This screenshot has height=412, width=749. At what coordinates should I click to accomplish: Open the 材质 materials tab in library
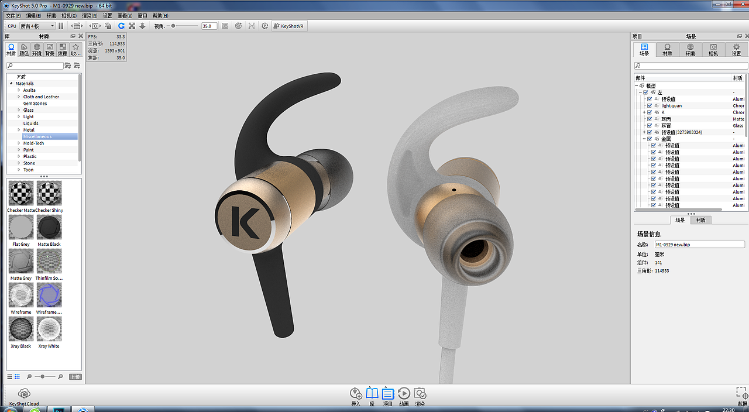(11, 50)
